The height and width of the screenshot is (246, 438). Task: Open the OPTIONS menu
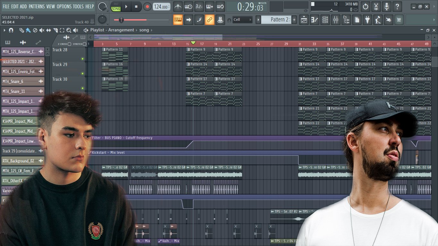[64, 6]
